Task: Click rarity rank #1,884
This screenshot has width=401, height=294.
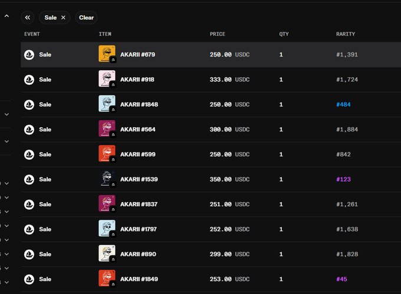Action: point(347,130)
